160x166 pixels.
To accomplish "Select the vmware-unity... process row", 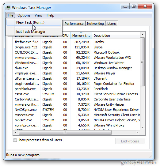I will (77, 104).
